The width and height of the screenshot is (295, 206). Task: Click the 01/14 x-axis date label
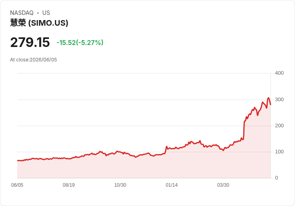click(172, 185)
